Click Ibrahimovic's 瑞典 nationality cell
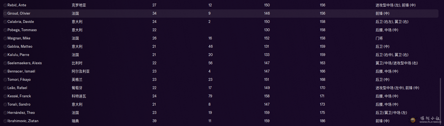 point(75,121)
